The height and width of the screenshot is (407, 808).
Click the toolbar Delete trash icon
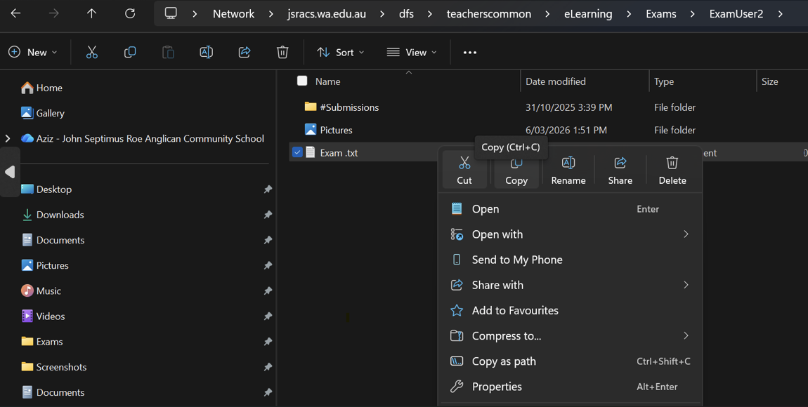coord(282,53)
